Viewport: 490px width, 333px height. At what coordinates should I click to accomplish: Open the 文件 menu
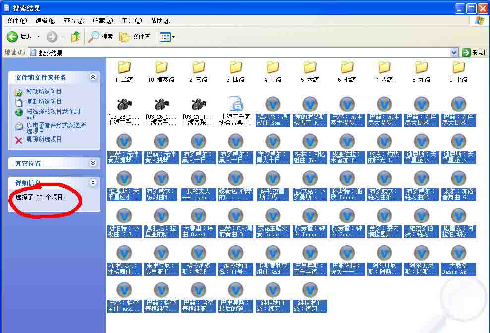tap(16, 20)
